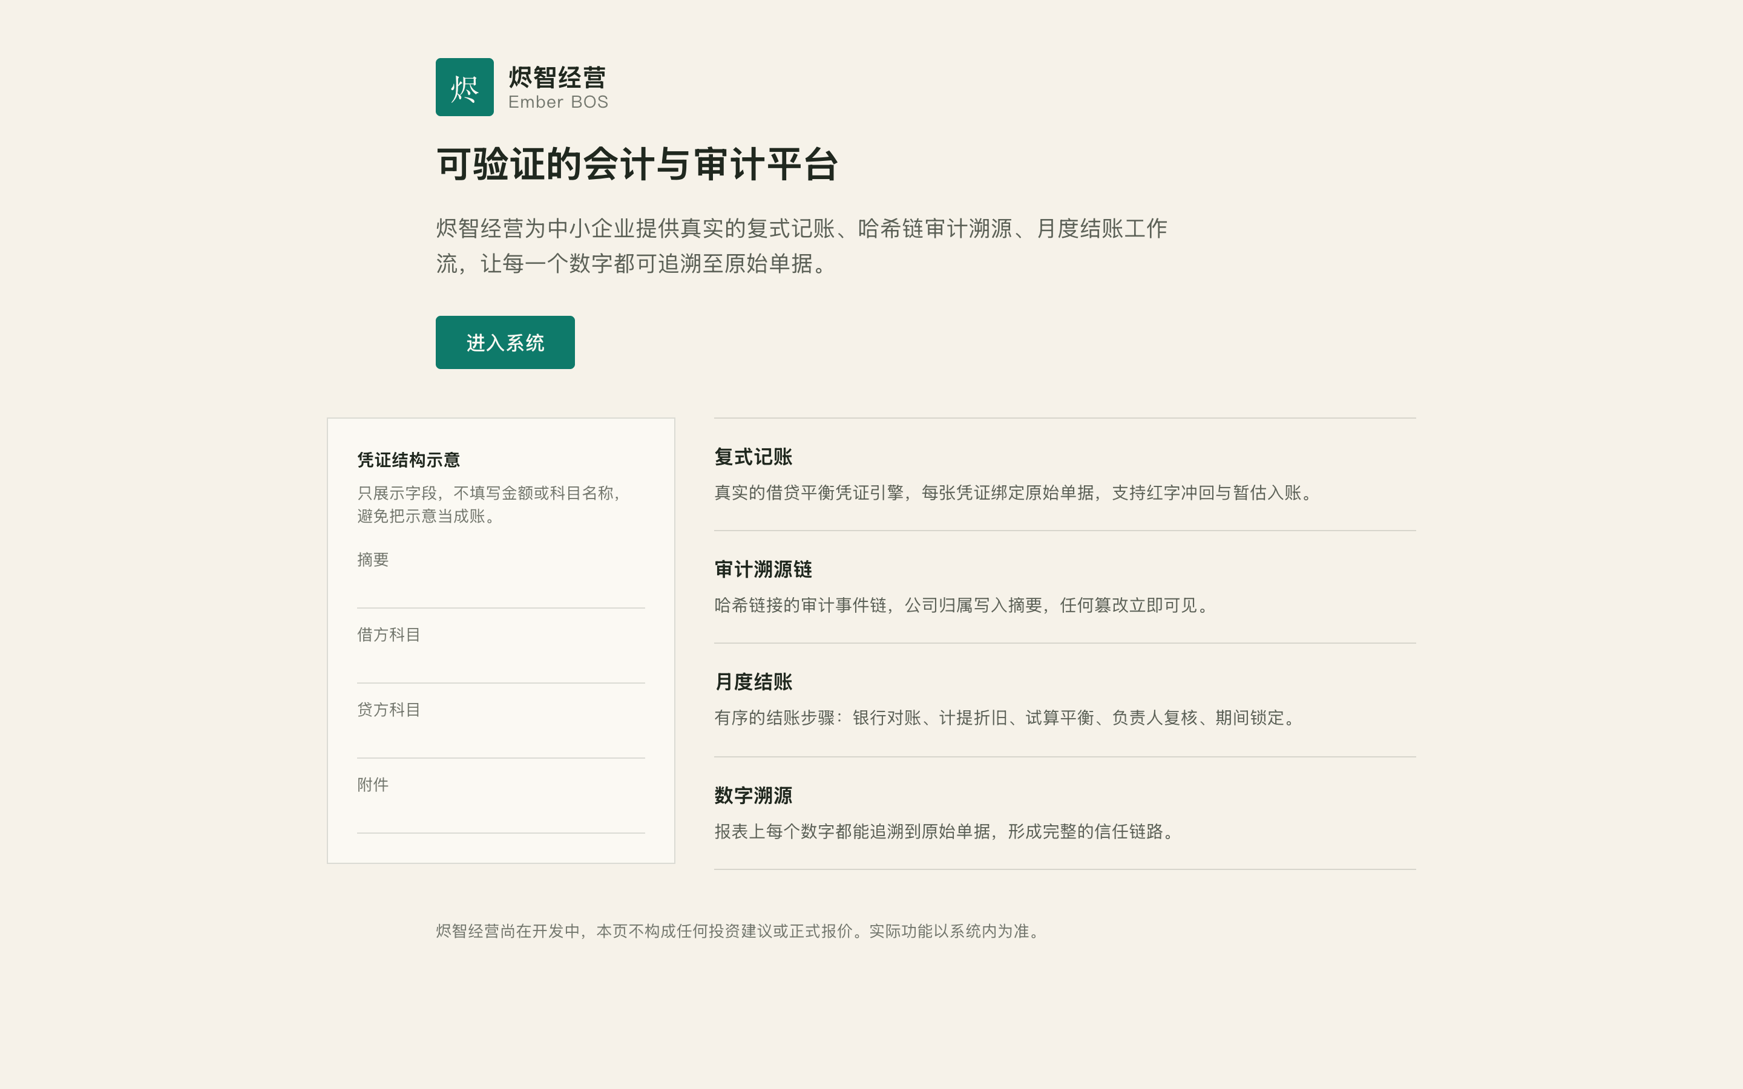This screenshot has width=1743, height=1089.
Task: Click description starting 哈希链接的审计事件链
Action: [963, 605]
